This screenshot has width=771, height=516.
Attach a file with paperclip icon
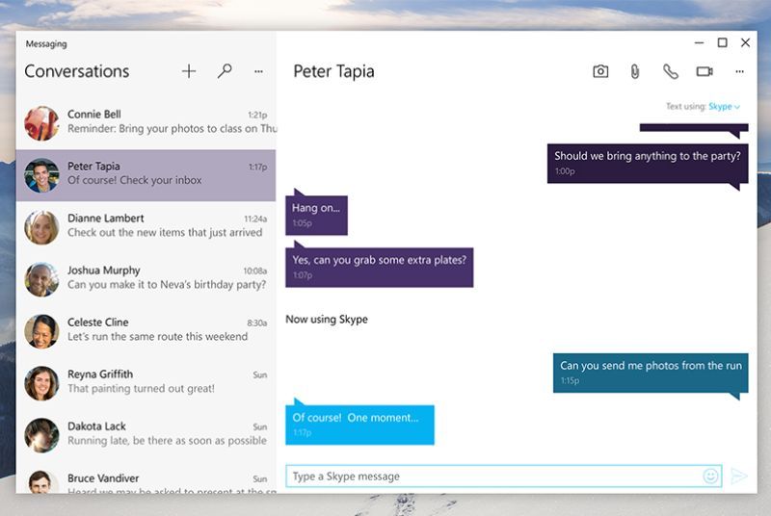pyautogui.click(x=635, y=71)
